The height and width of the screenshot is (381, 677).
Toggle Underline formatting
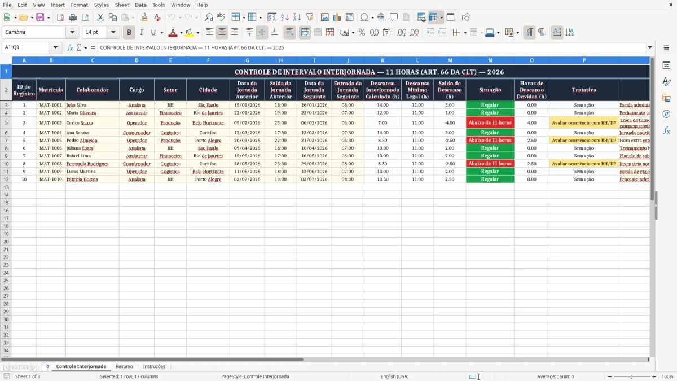coord(153,33)
